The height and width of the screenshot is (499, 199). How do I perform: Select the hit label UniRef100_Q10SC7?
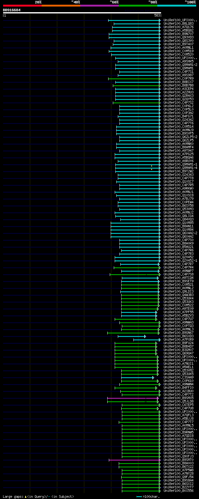[178, 181]
